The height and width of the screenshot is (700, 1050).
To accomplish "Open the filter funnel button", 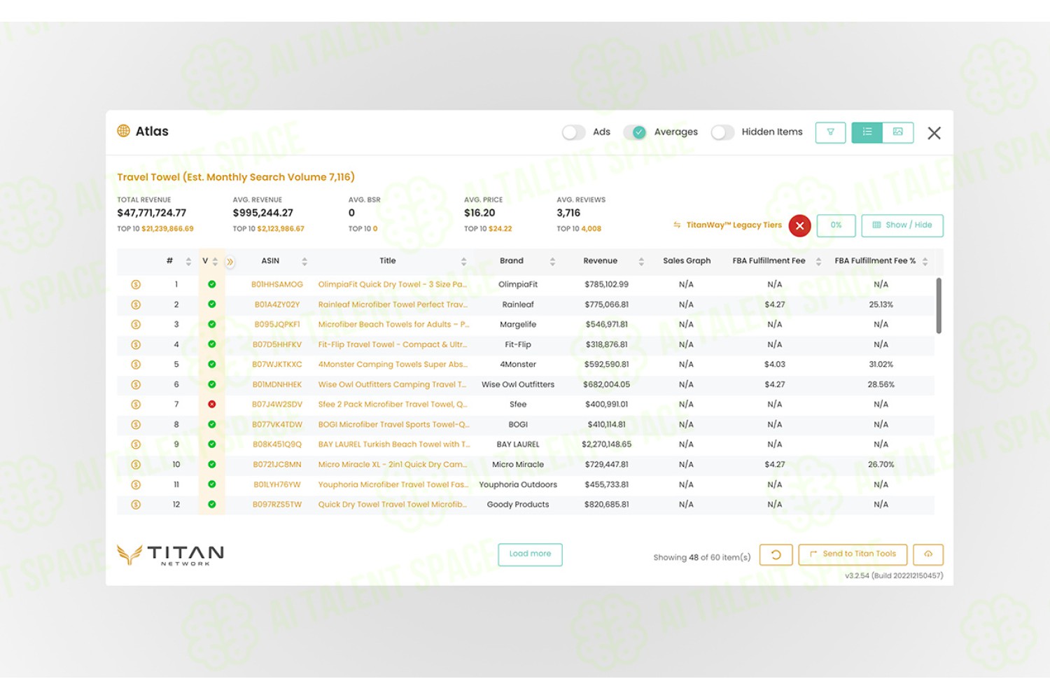I will 830,132.
